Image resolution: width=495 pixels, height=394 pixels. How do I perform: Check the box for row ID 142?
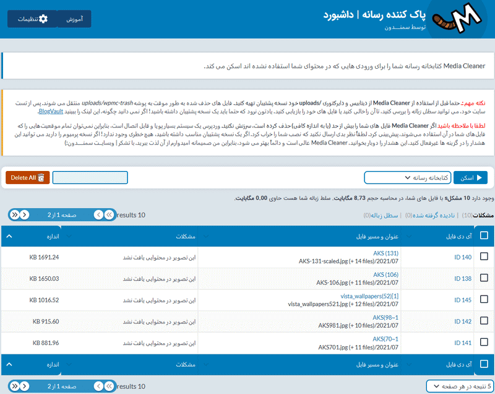click(x=484, y=321)
